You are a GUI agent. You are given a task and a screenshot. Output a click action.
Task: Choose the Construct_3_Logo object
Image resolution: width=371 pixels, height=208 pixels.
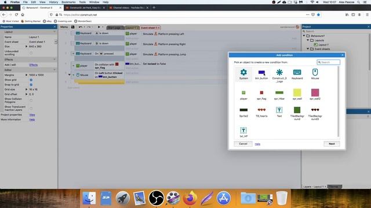pyautogui.click(x=279, y=76)
